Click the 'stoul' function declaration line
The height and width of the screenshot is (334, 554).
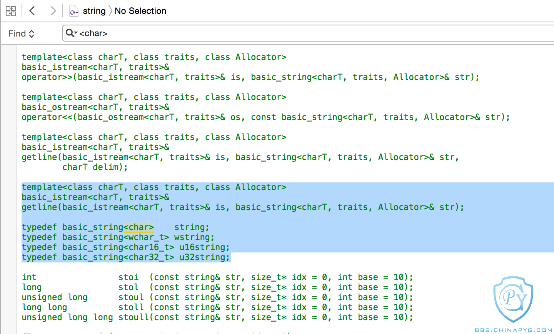pos(217,297)
